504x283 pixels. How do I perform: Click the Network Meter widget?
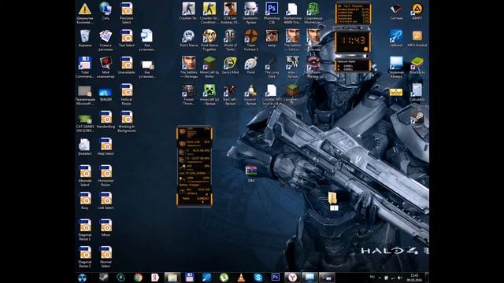(353, 65)
